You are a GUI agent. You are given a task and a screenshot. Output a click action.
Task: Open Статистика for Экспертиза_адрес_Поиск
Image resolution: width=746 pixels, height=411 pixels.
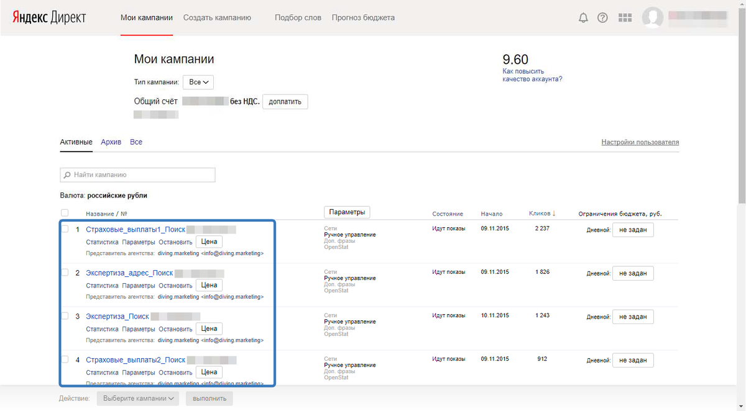[102, 286]
